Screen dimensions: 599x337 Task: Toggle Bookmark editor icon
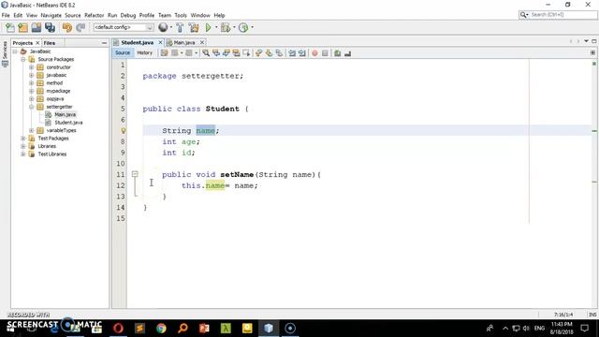(279, 53)
